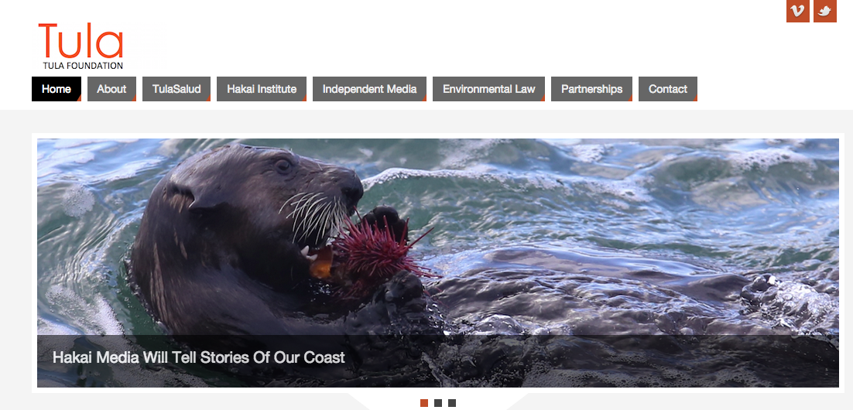Select Independent Media in the navigation
Viewport: 853px width, 410px height.
pos(369,89)
